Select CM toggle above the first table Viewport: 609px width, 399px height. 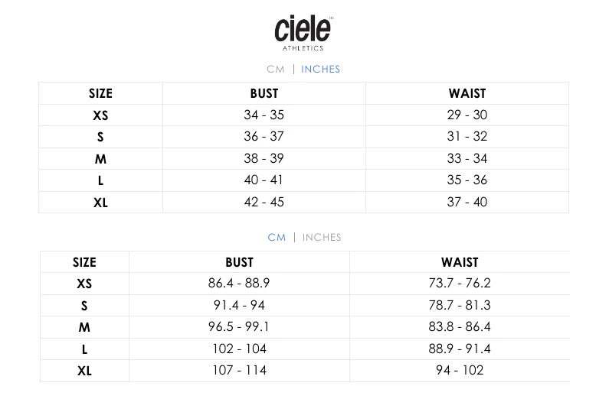[x=276, y=69]
